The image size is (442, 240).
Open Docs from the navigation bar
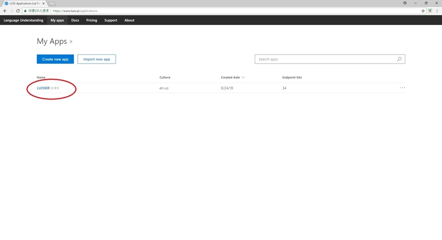click(x=75, y=20)
